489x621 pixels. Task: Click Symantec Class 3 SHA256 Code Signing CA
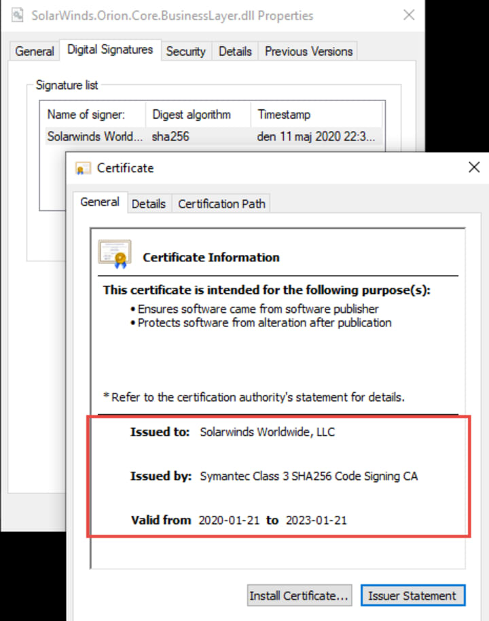pos(309,476)
